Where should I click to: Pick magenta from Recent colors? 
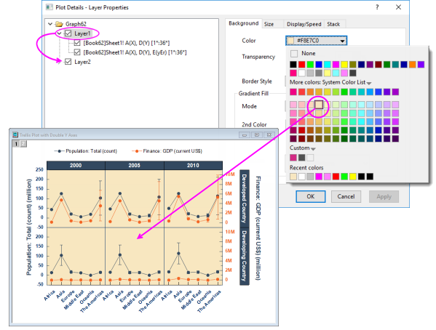[x=319, y=177]
